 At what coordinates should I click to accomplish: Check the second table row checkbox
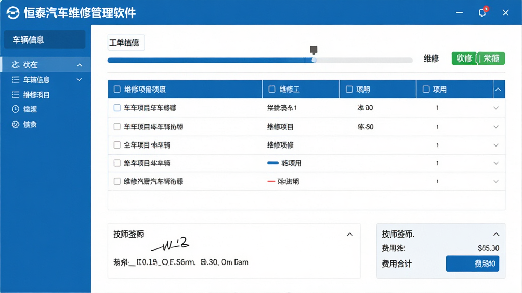[x=117, y=127]
